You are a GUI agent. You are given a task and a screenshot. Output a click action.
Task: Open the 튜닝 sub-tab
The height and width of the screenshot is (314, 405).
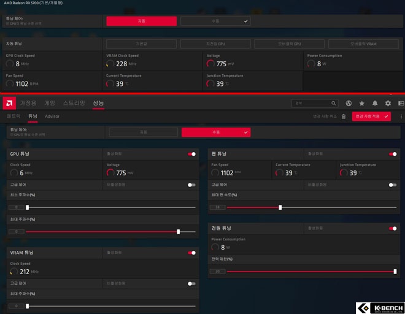click(x=33, y=116)
